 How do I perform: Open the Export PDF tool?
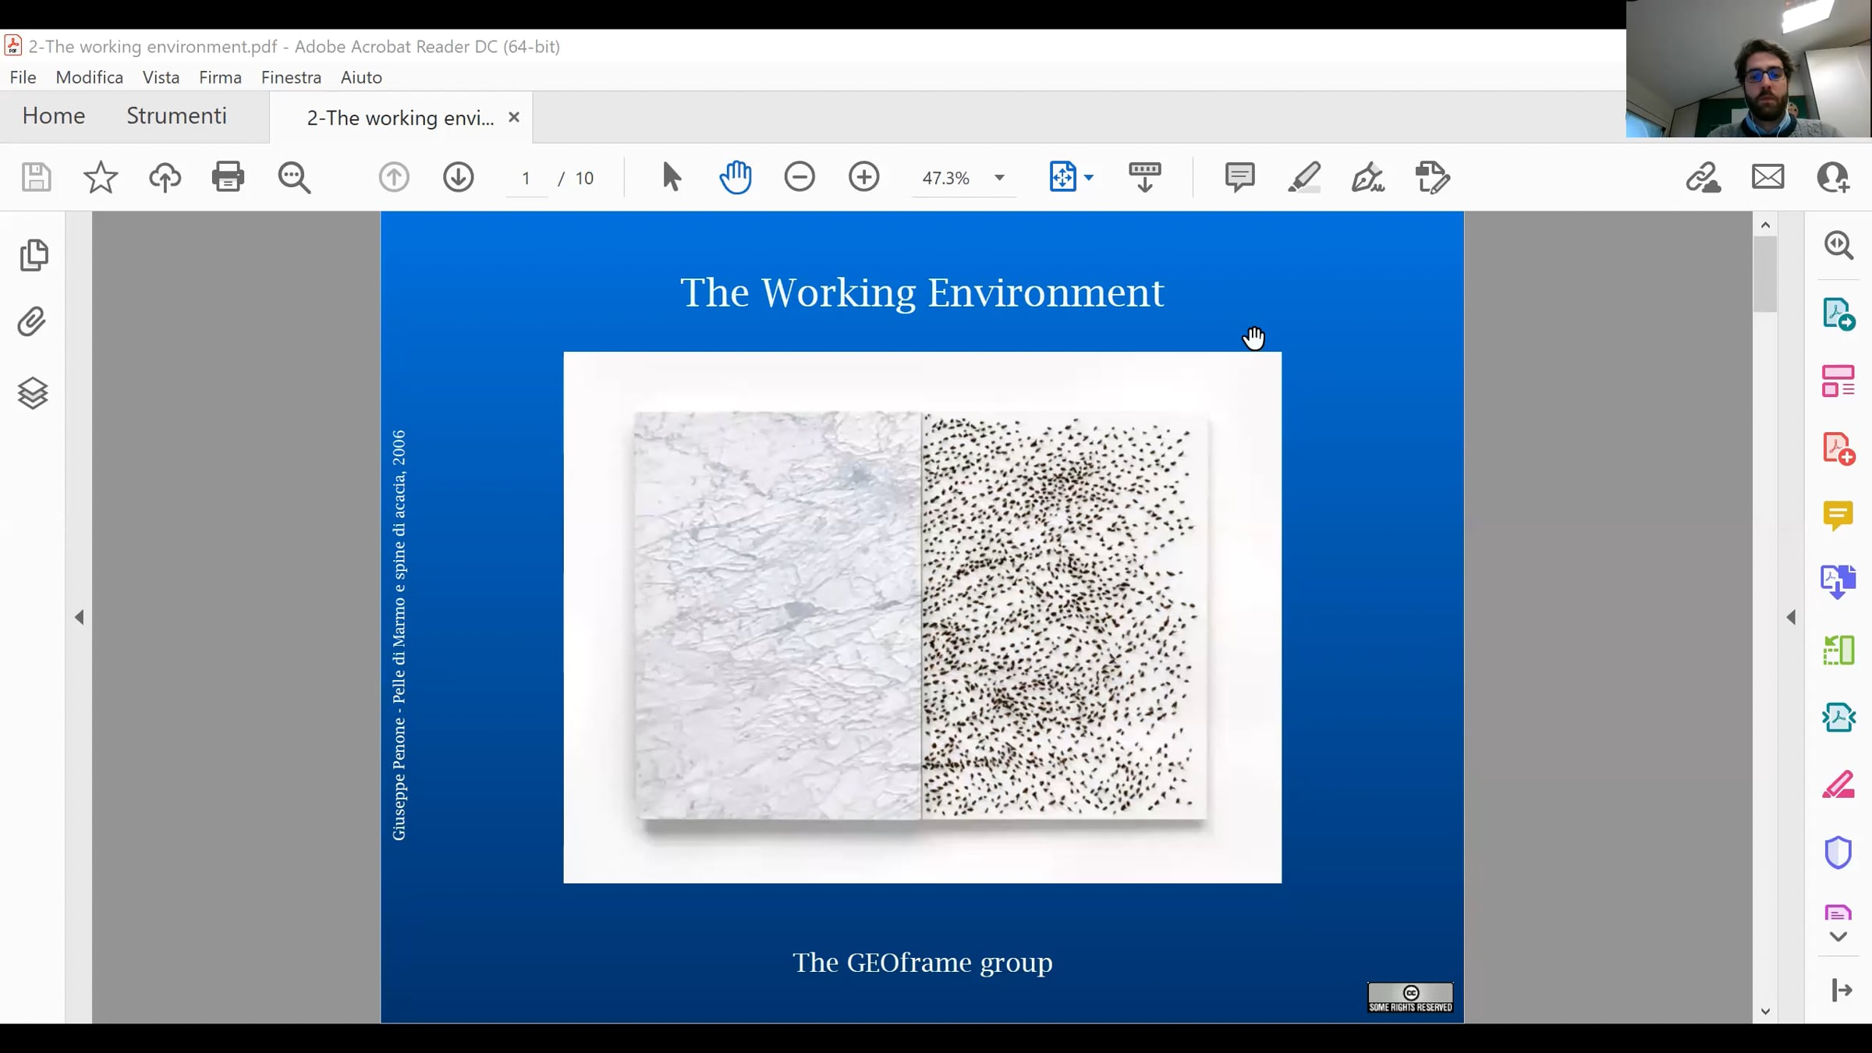pos(1838,314)
